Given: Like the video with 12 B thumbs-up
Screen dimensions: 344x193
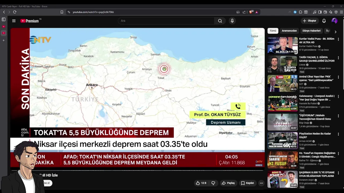Looking at the screenshot, I should click(201, 183).
